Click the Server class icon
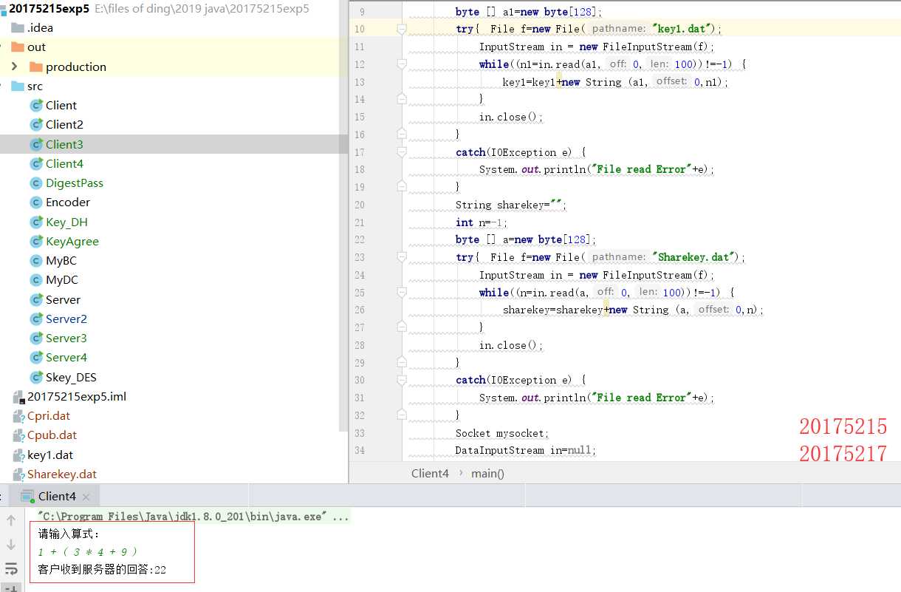Screen dimensions: 901x592 pos(36,300)
